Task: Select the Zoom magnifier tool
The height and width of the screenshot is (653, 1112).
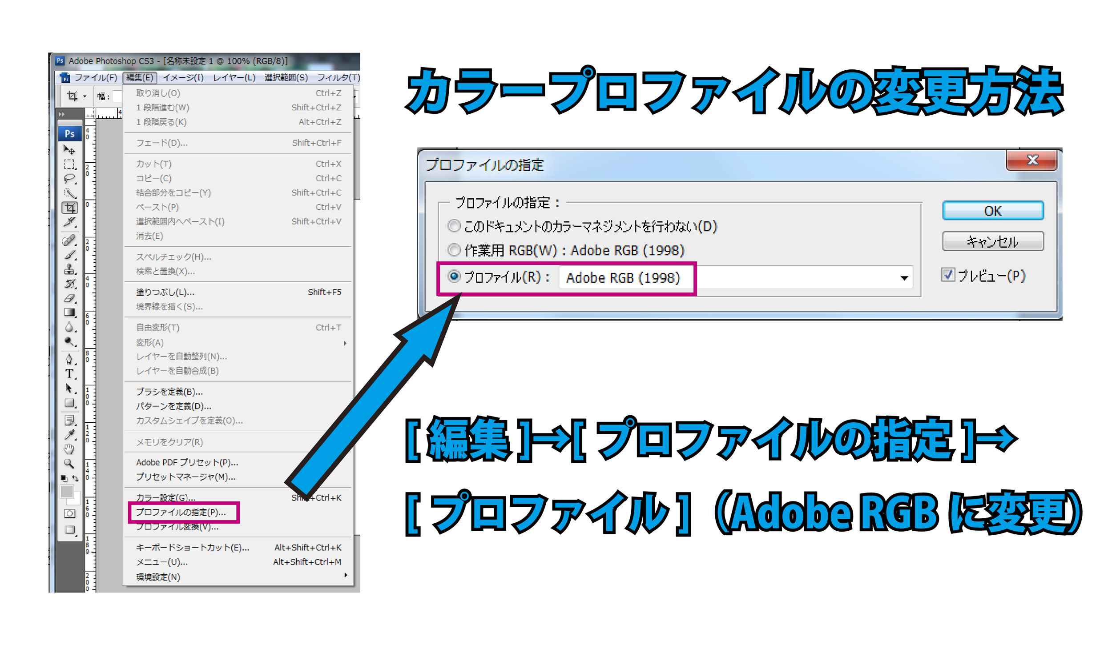Action: [x=69, y=464]
